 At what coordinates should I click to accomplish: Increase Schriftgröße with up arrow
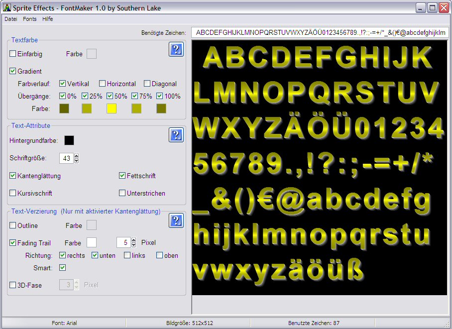(76, 156)
